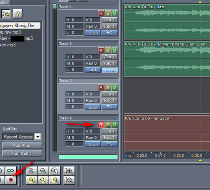Click Rec 1 input device on Track 4
Screen dimensions: 210x190
click(x=110, y=138)
